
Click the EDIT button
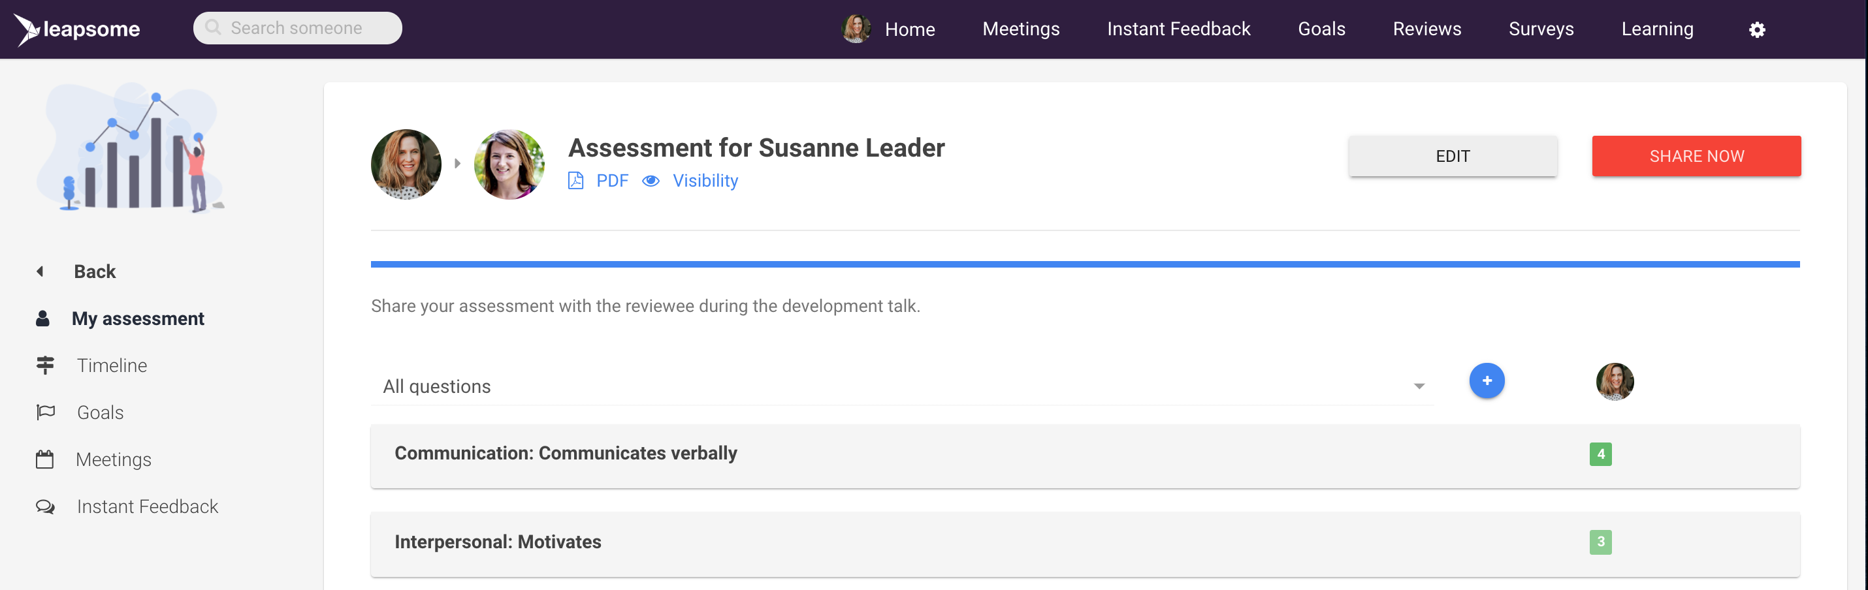coord(1453,156)
